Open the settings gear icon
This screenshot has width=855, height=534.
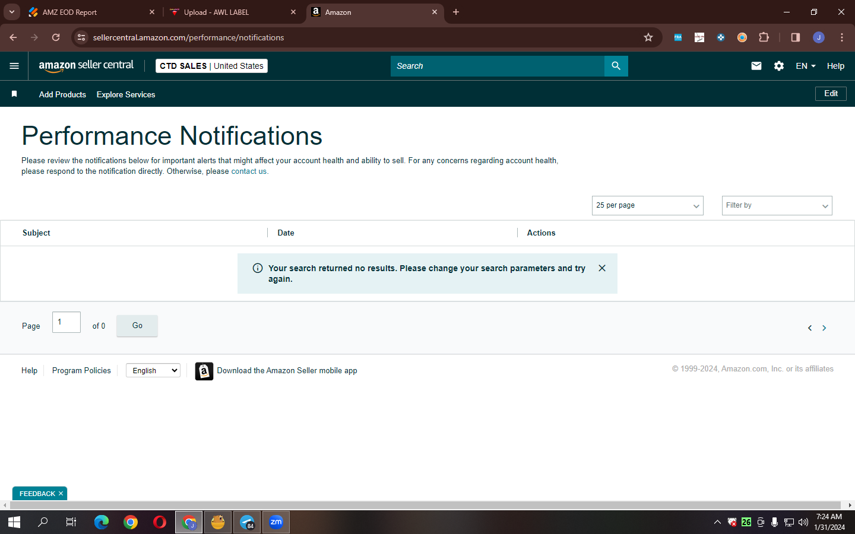pyautogui.click(x=779, y=66)
